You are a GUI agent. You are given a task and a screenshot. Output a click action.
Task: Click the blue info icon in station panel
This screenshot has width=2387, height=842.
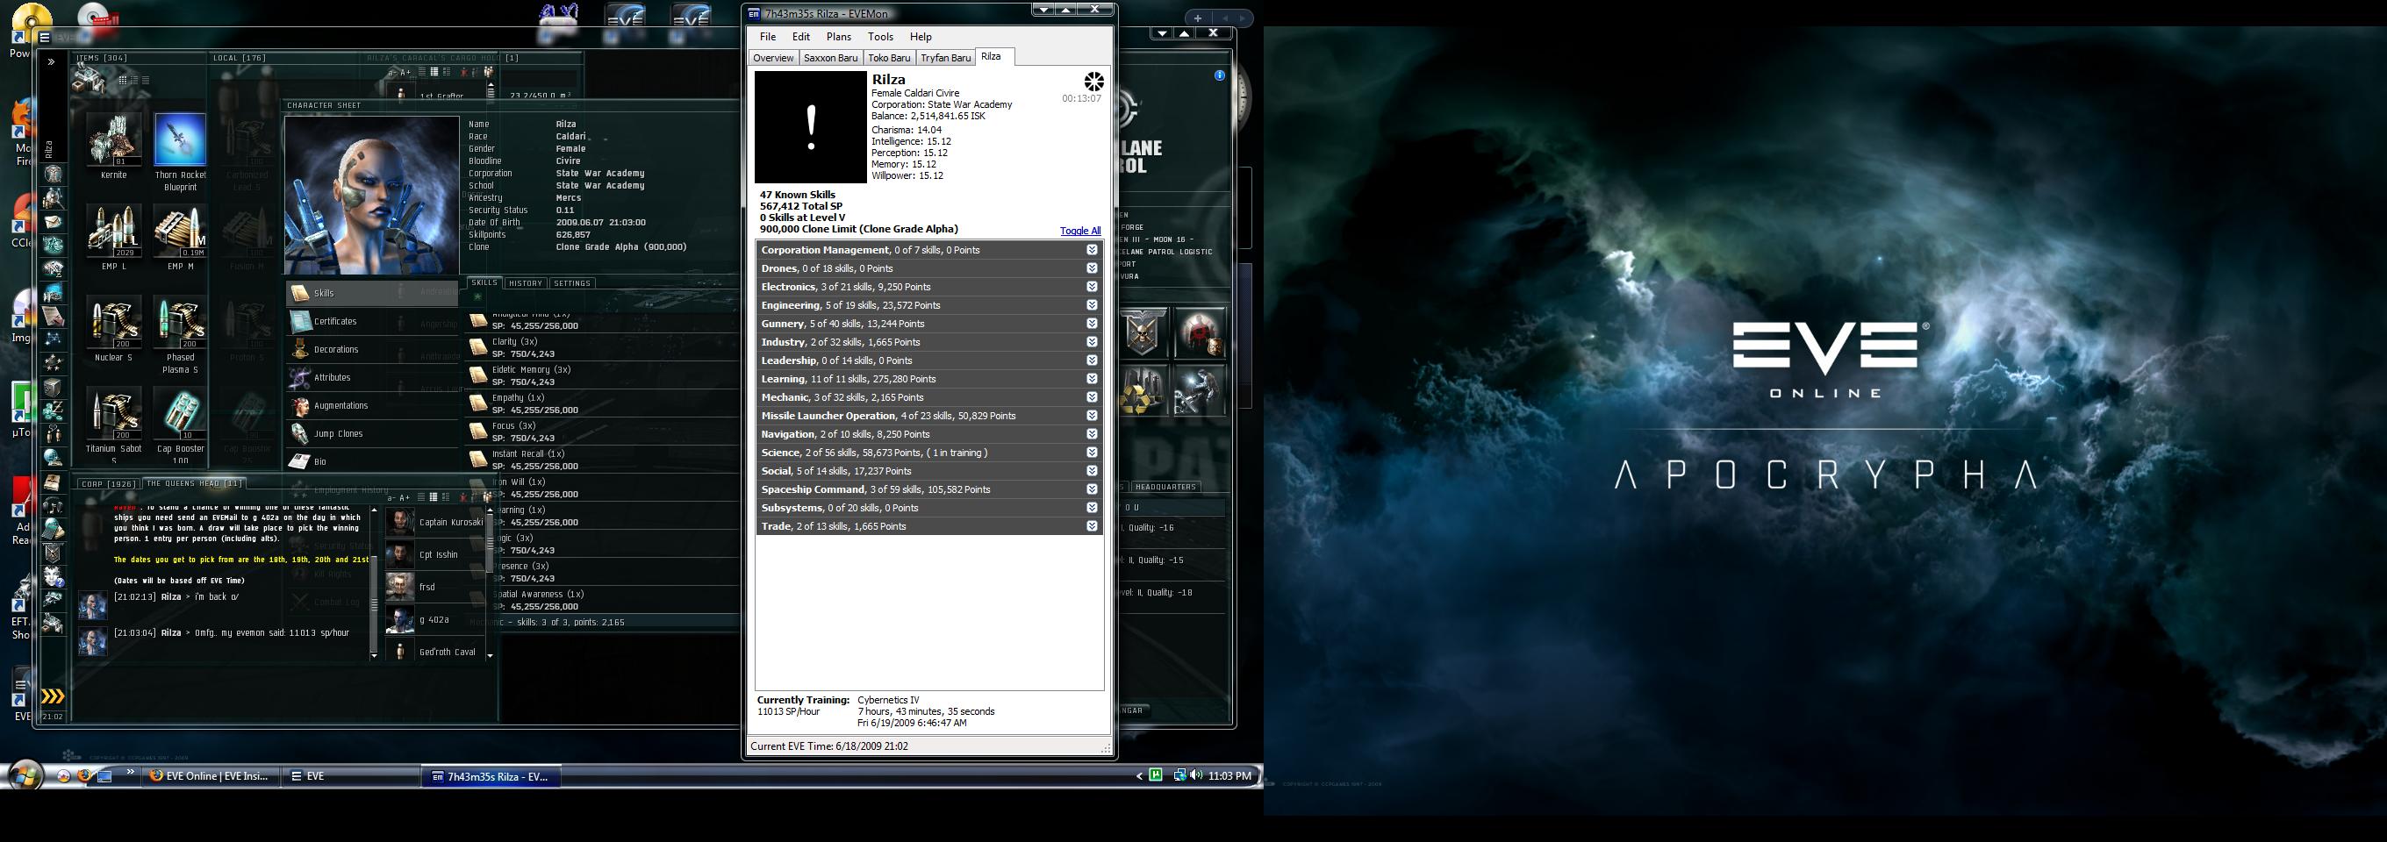(1220, 76)
